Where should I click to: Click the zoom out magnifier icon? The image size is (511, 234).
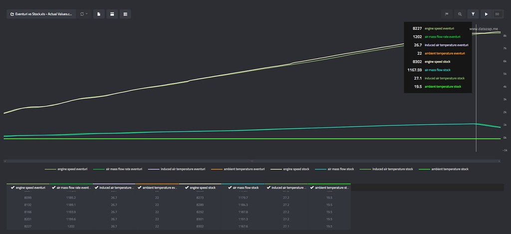[460, 14]
